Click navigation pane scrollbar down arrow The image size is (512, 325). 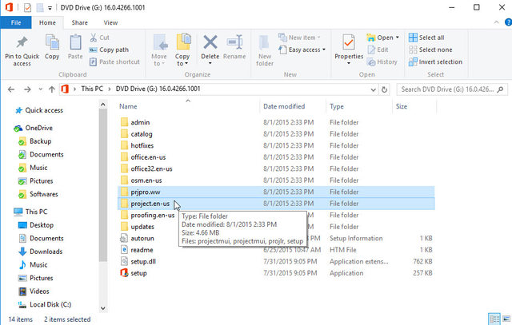point(103,308)
